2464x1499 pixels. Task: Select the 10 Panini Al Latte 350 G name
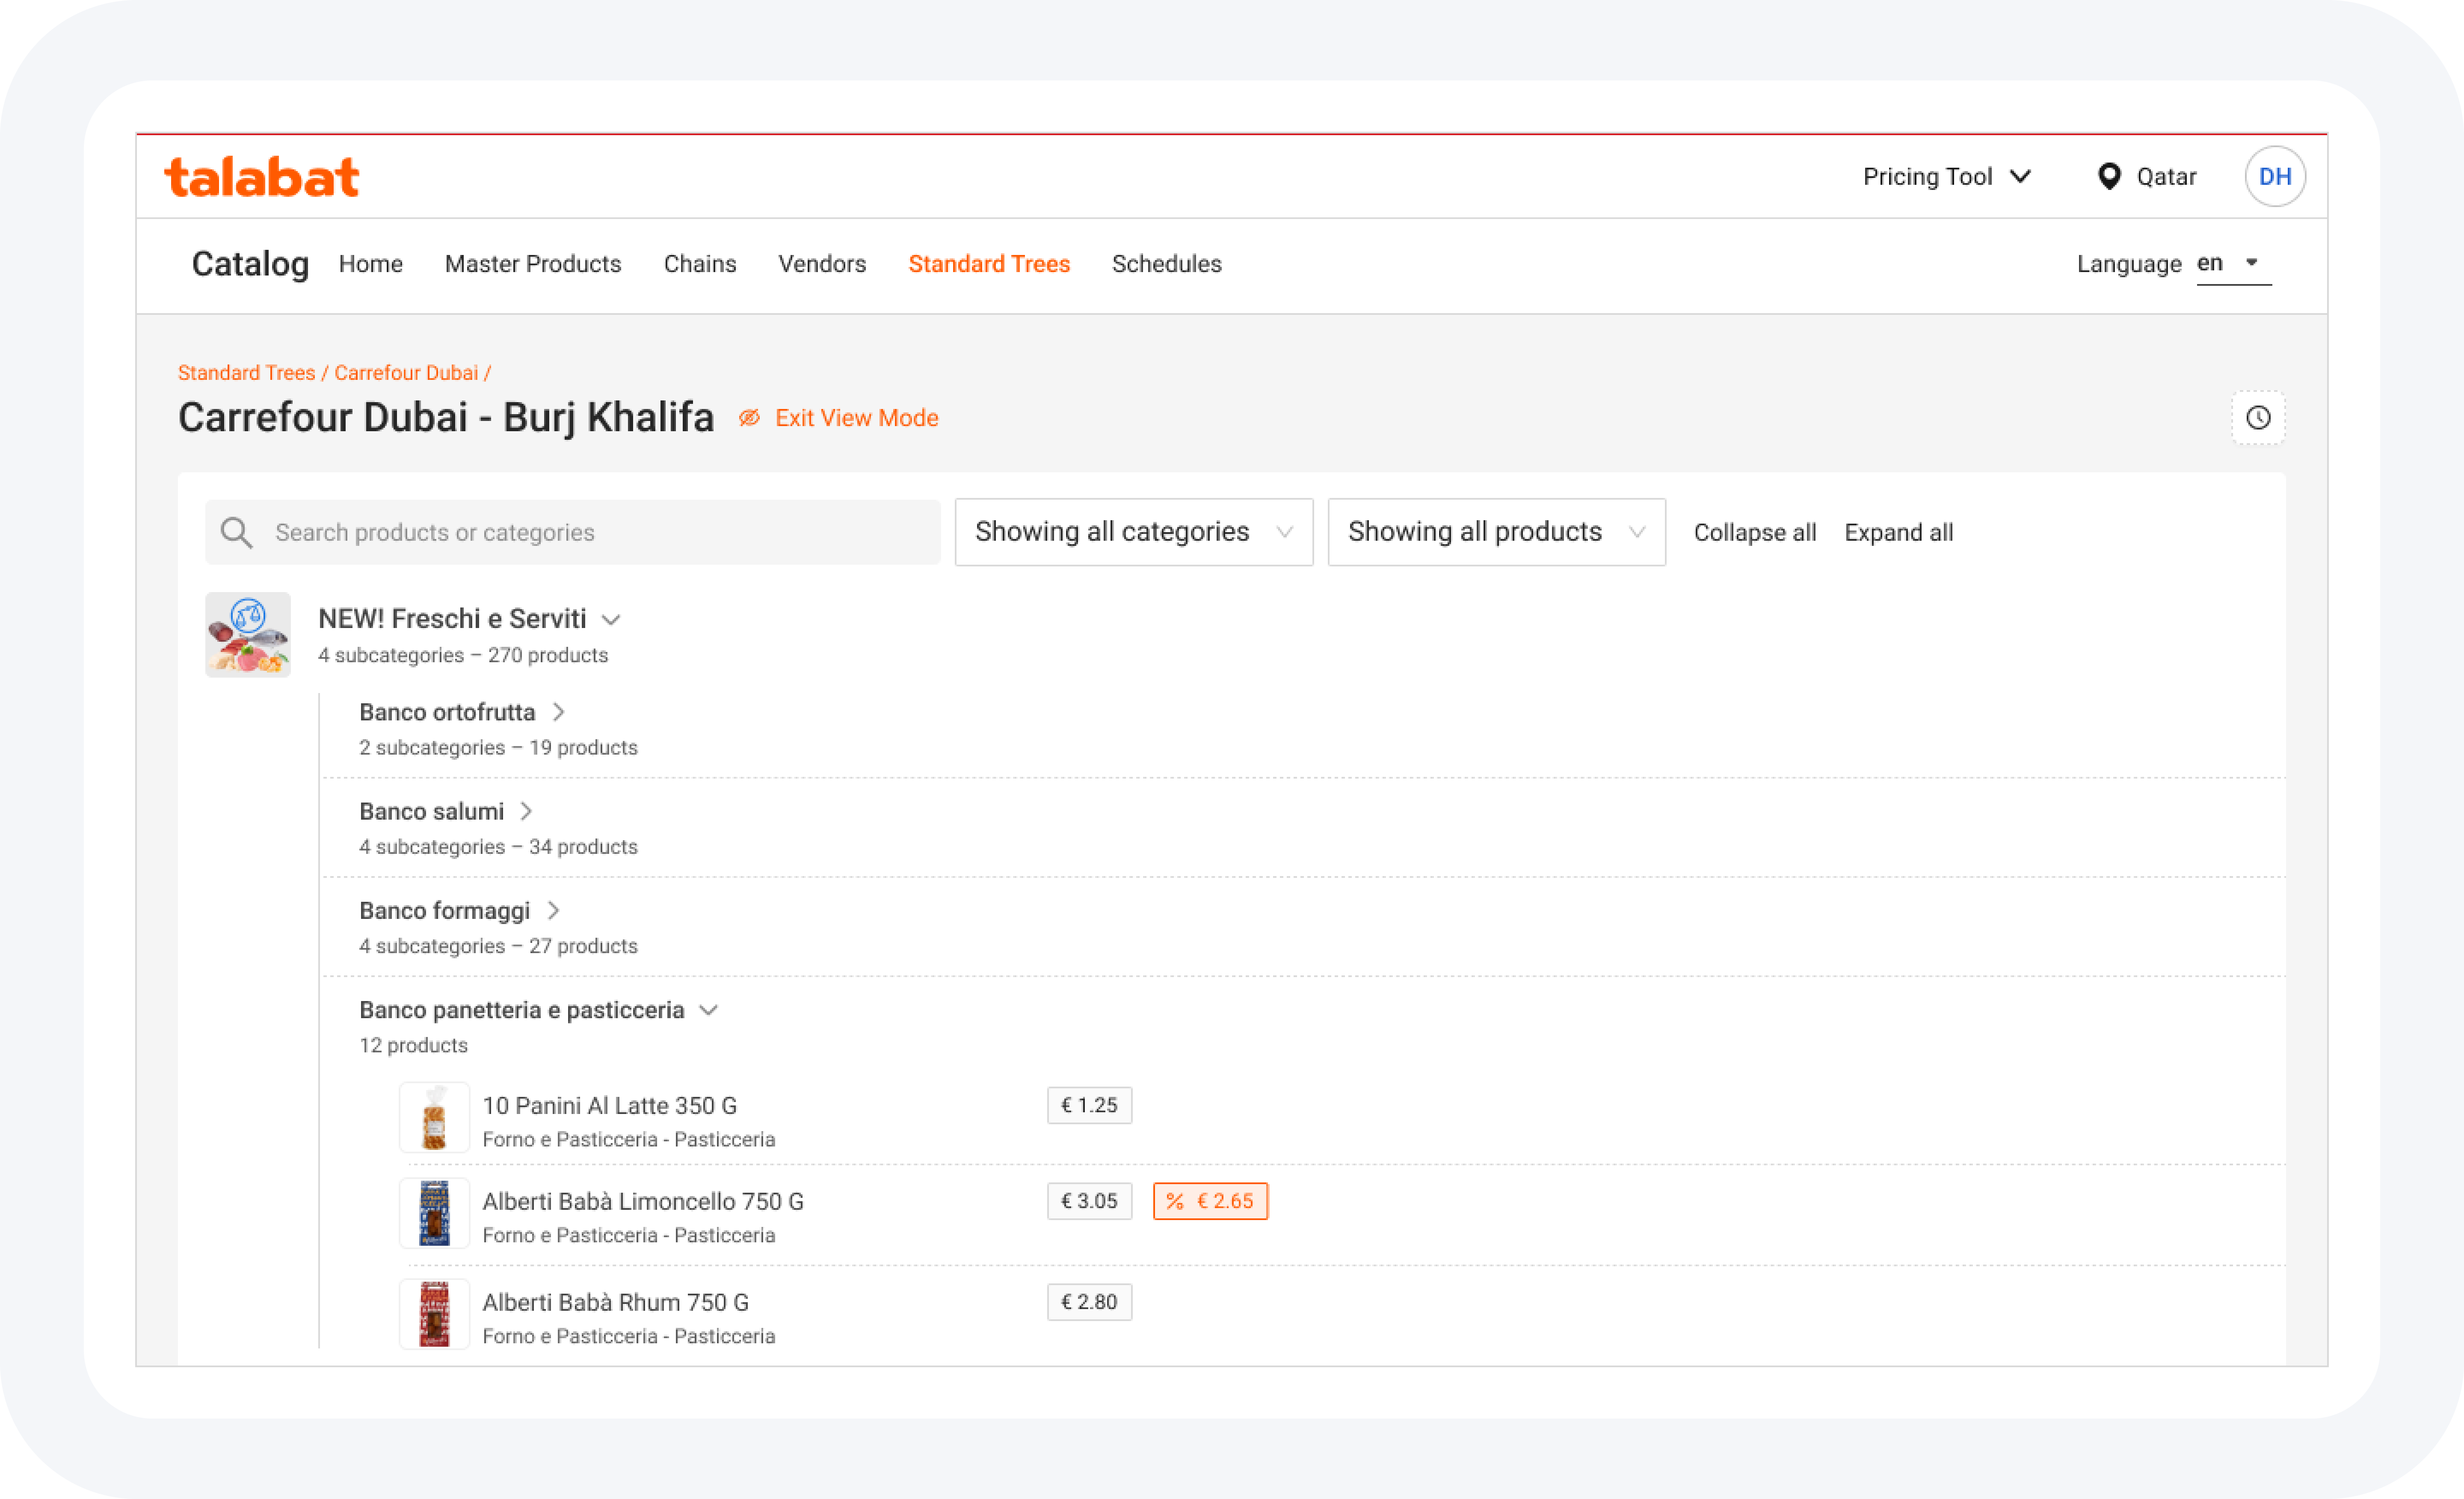click(x=610, y=1105)
